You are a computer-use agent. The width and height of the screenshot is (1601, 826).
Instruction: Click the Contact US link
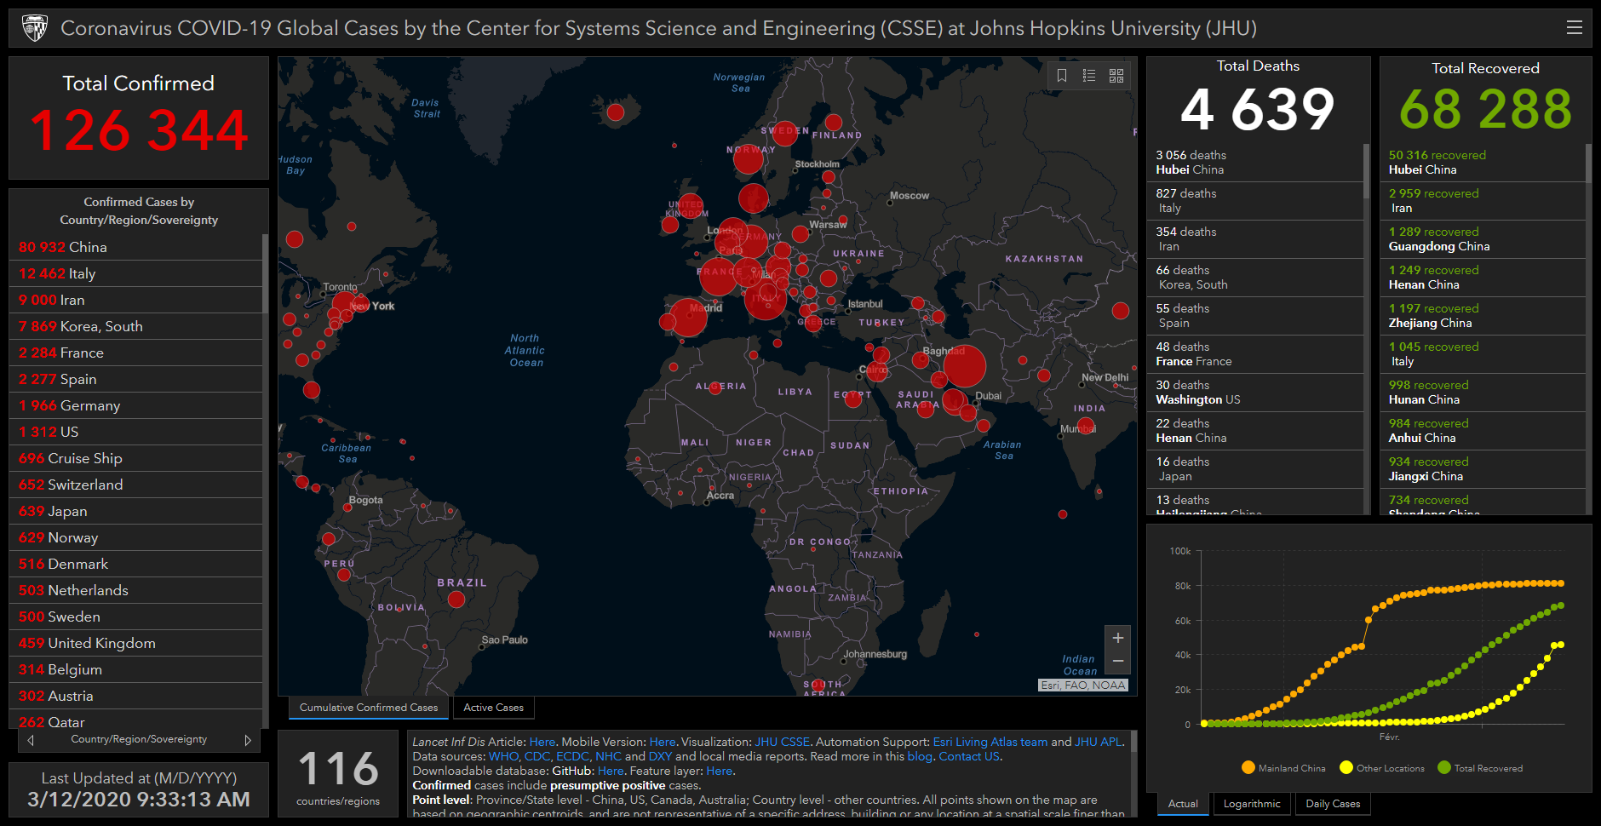[x=969, y=756]
